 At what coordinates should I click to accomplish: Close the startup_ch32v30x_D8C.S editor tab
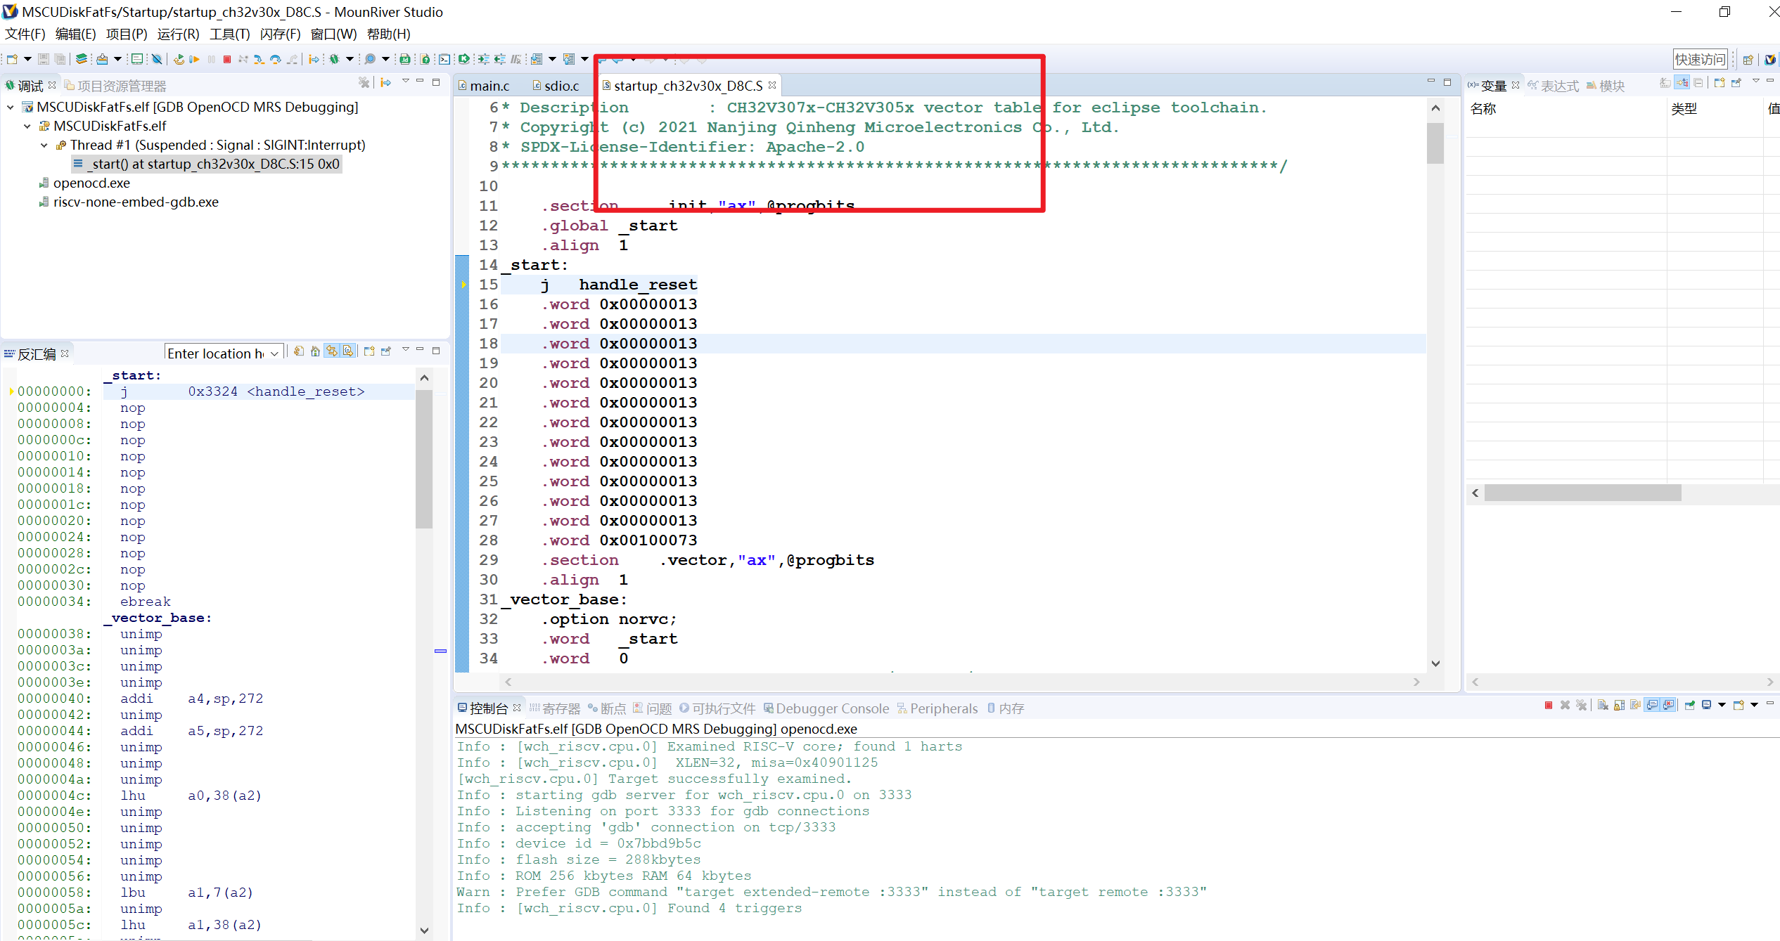772,85
